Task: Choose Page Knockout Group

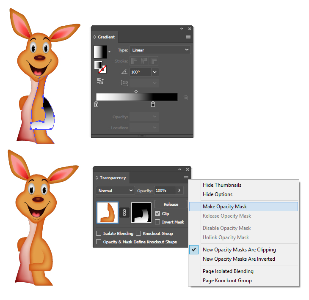Action: 243,281
